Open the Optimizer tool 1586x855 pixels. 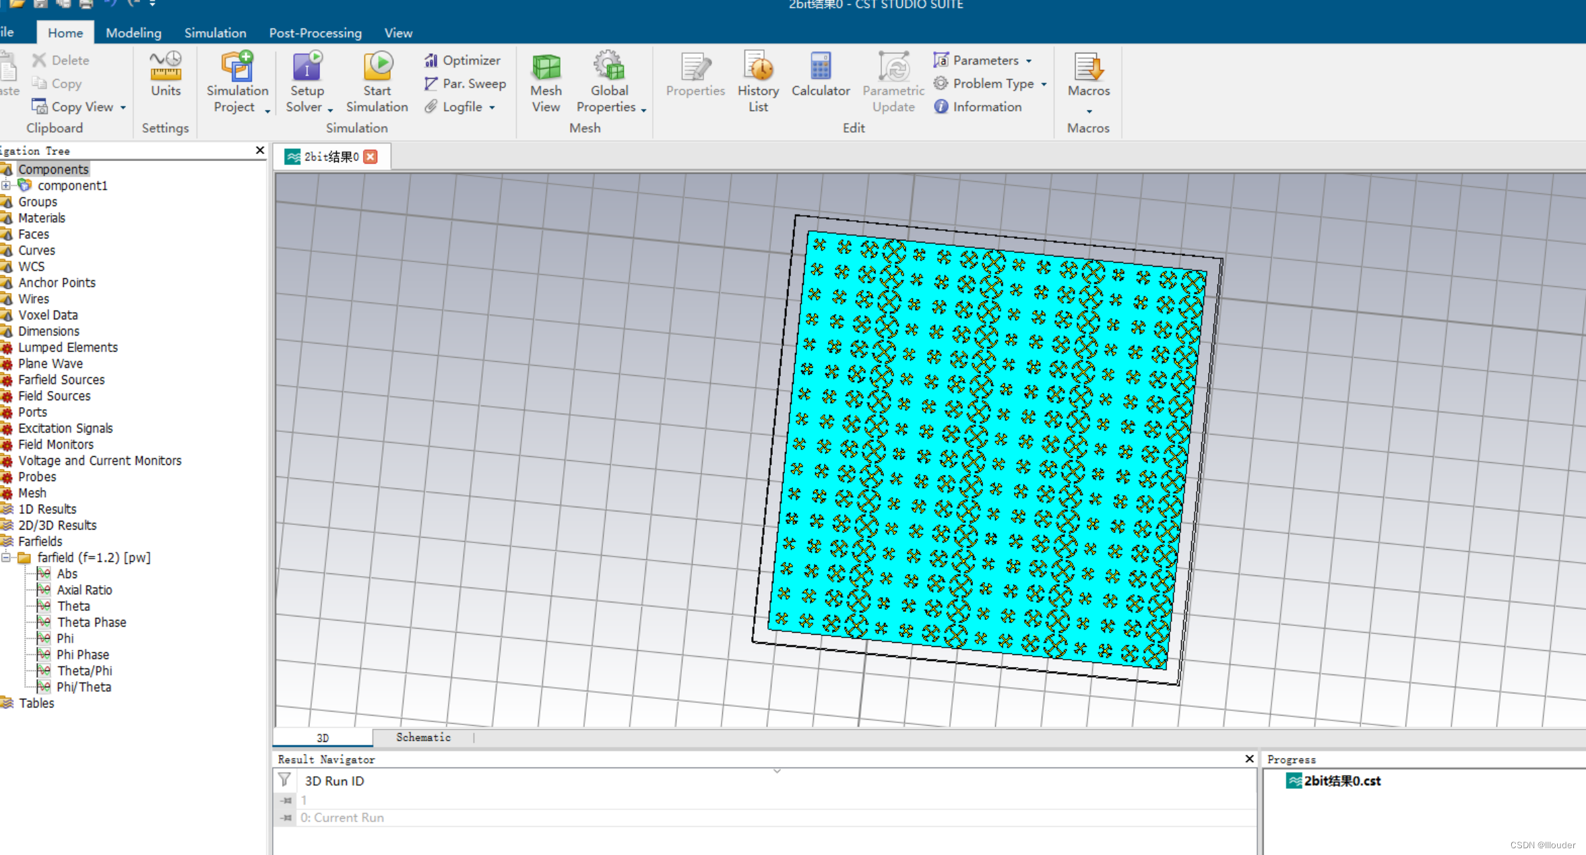463,61
